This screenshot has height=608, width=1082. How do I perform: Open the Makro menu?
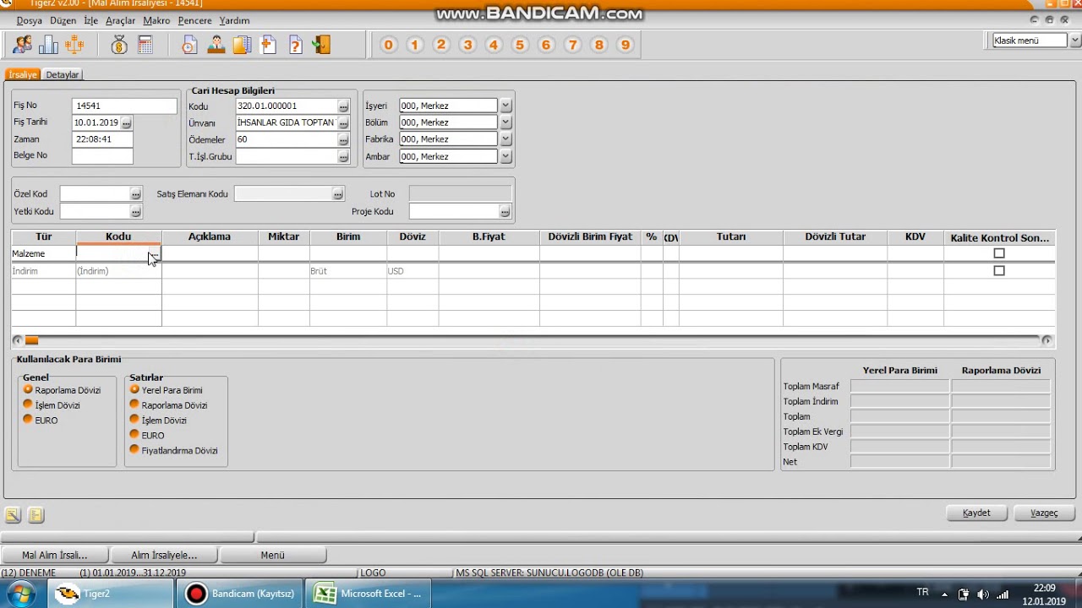tap(156, 20)
